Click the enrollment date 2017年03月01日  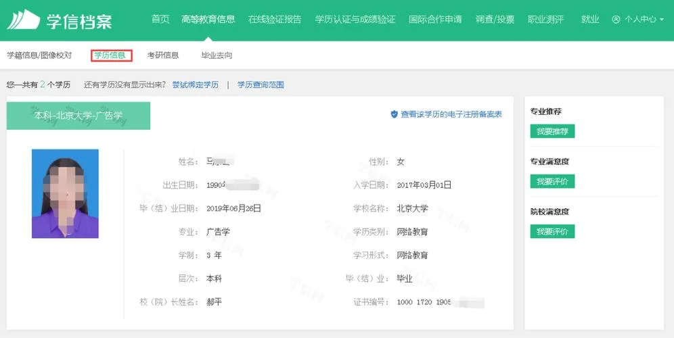424,185
